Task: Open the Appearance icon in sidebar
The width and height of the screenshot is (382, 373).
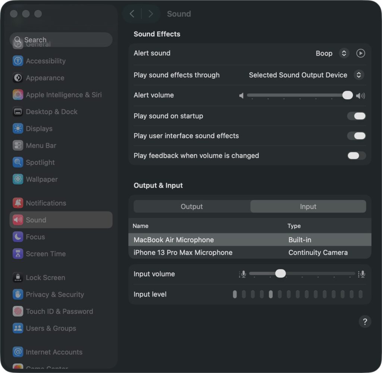Action: coord(18,78)
